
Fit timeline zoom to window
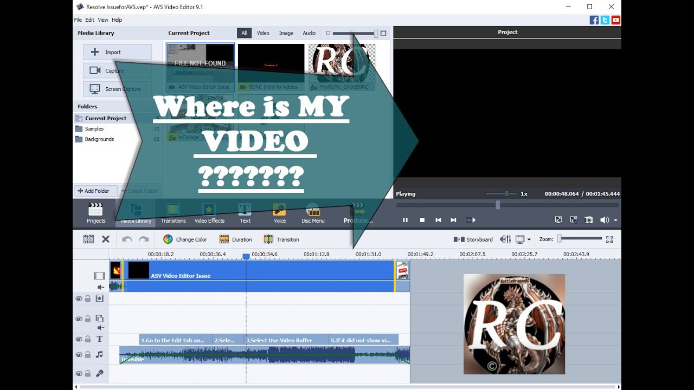(x=609, y=239)
